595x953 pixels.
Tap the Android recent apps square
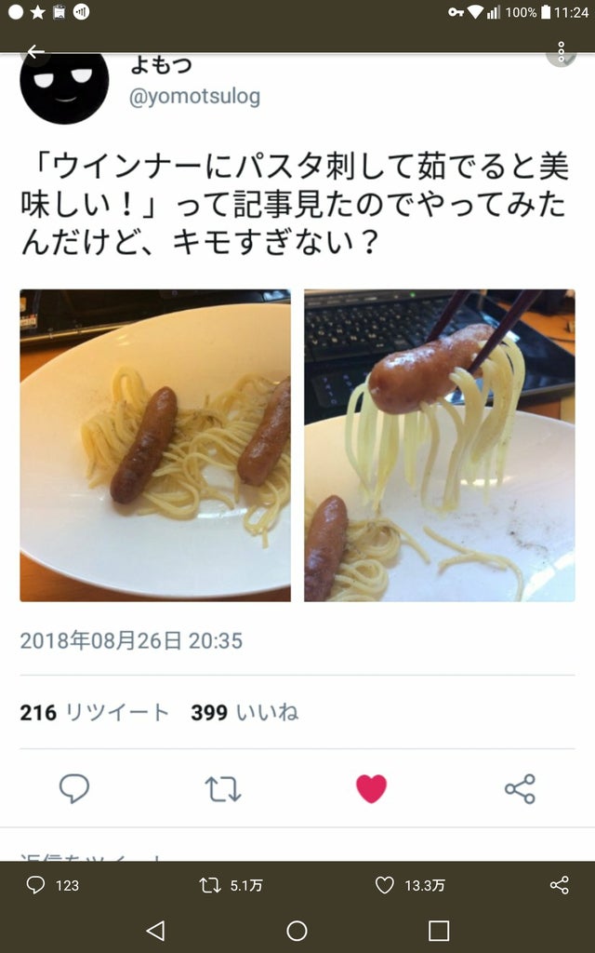click(x=439, y=931)
